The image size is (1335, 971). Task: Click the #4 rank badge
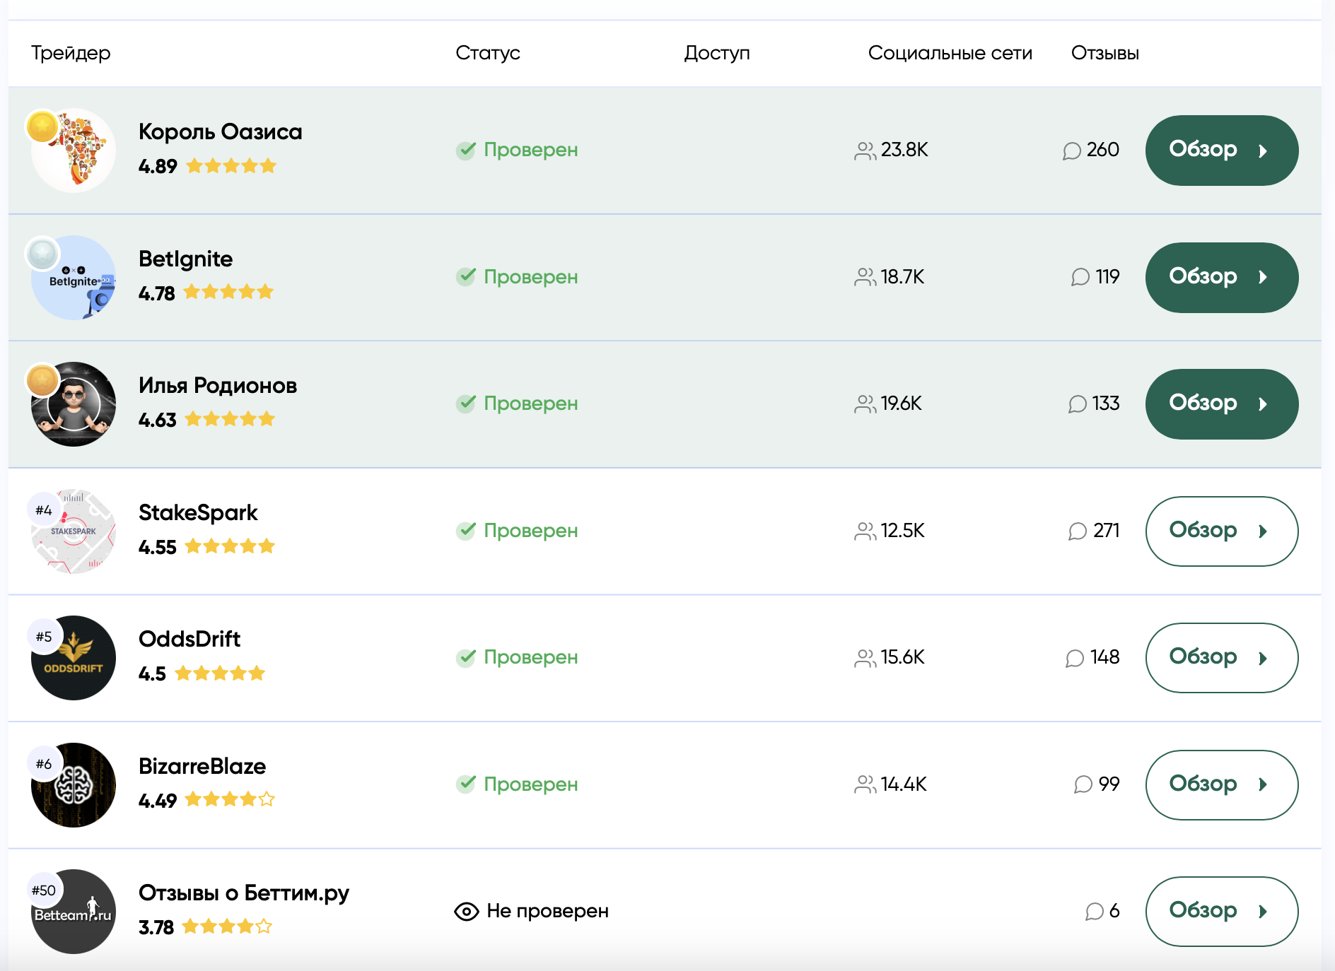pyautogui.click(x=44, y=510)
